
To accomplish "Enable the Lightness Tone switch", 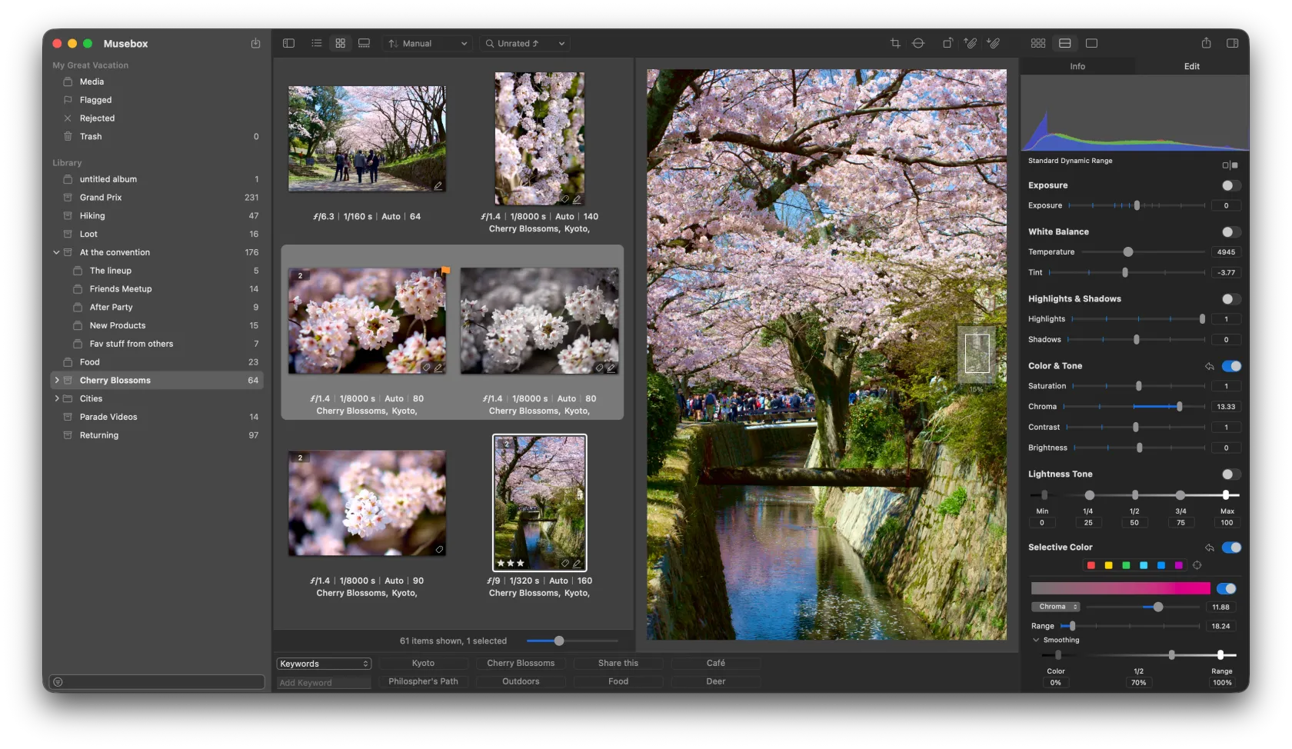I will pos(1231,474).
